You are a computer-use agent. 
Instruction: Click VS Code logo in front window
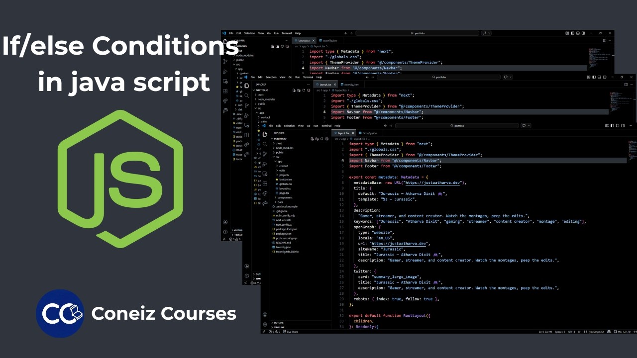pyautogui.click(x=264, y=126)
